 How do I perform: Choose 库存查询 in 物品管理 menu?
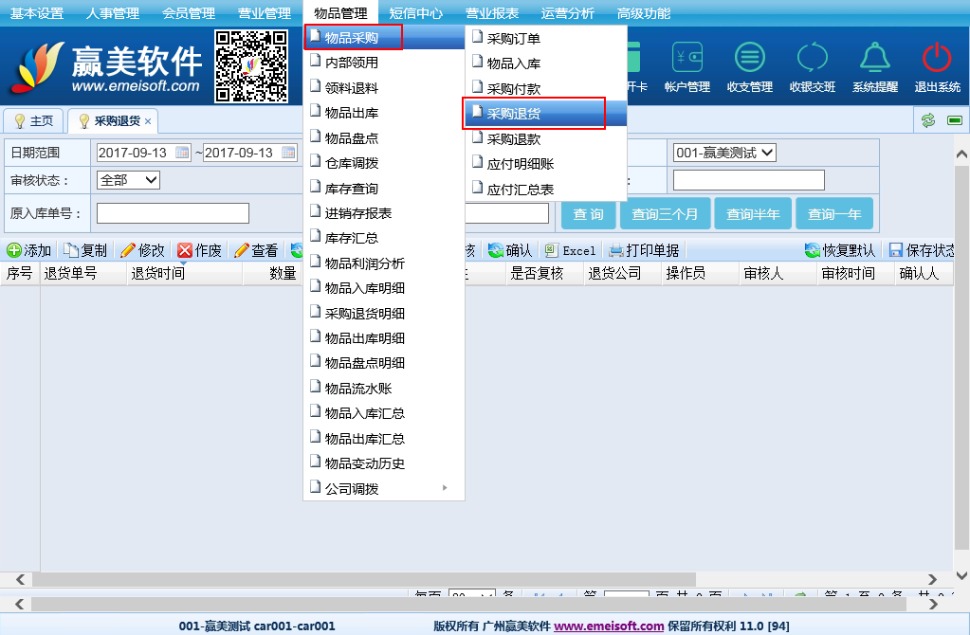coord(351,189)
